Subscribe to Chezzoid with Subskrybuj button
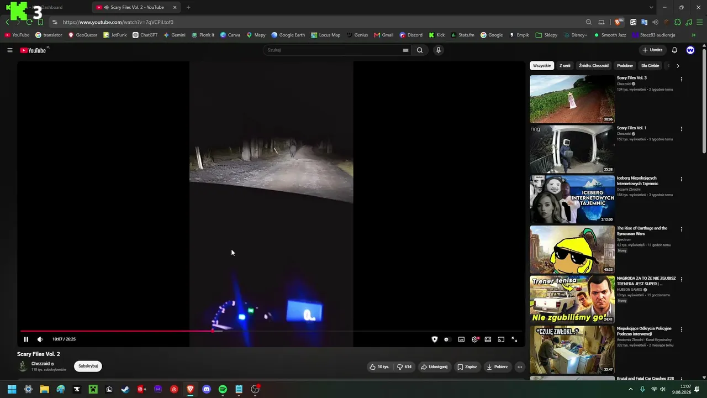Screen dimensions: 707x398 pyautogui.click(x=88, y=366)
